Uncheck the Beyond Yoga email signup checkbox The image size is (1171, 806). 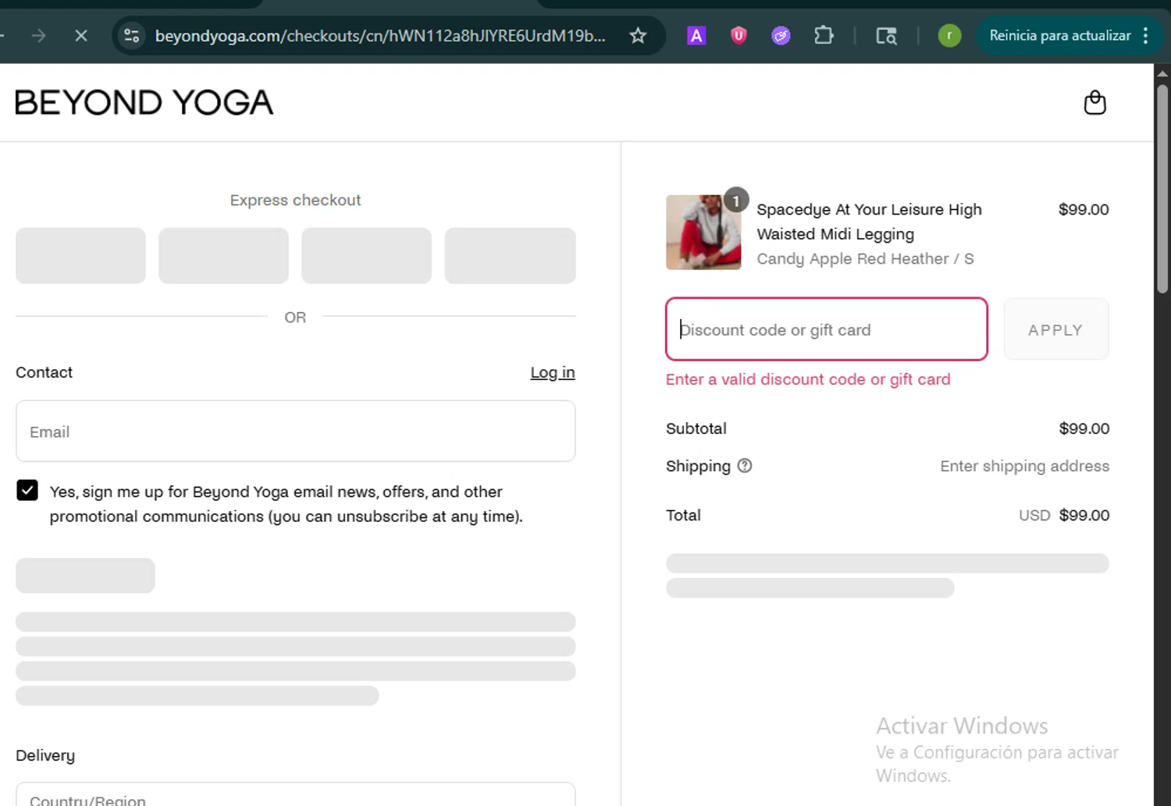[27, 490]
